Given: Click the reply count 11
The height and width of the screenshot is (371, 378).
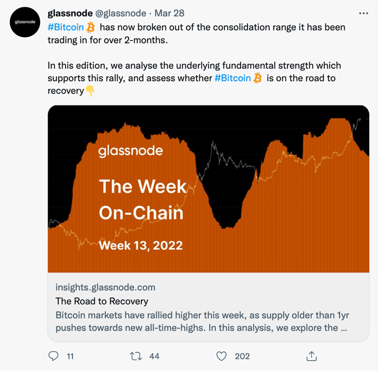Looking at the screenshot, I should point(70,356).
